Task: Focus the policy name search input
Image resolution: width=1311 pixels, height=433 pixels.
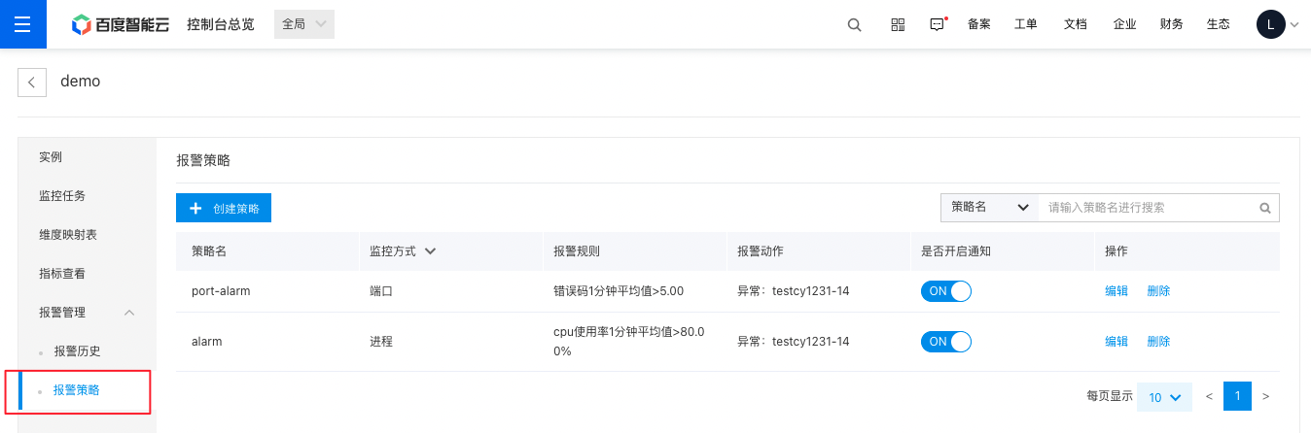Action: (x=1148, y=208)
